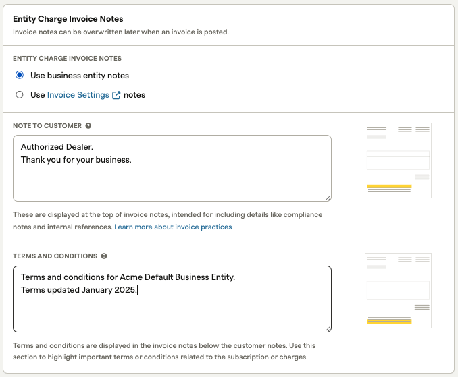Click the 'Authorized Dealer.' text line
458x377 pixels.
pos(55,146)
